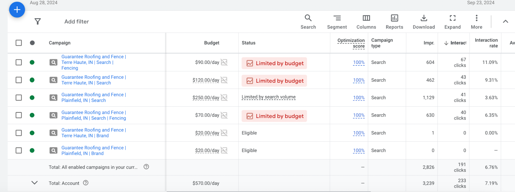Open Plainfield, IN | Search campaign link
Viewport: 515px width, 192px height.
pyautogui.click(x=94, y=98)
